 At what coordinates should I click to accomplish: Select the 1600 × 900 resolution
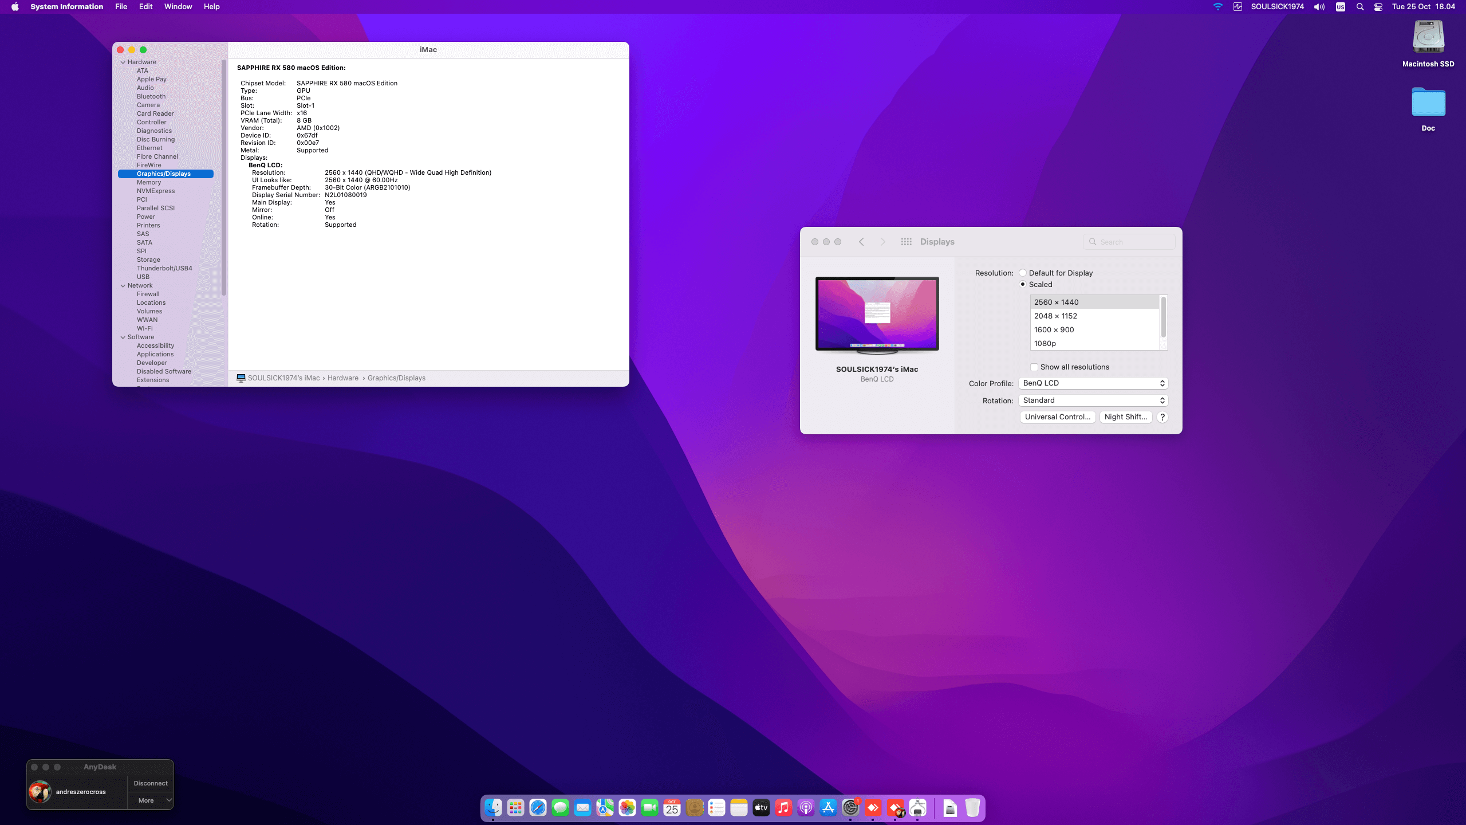pyautogui.click(x=1094, y=329)
